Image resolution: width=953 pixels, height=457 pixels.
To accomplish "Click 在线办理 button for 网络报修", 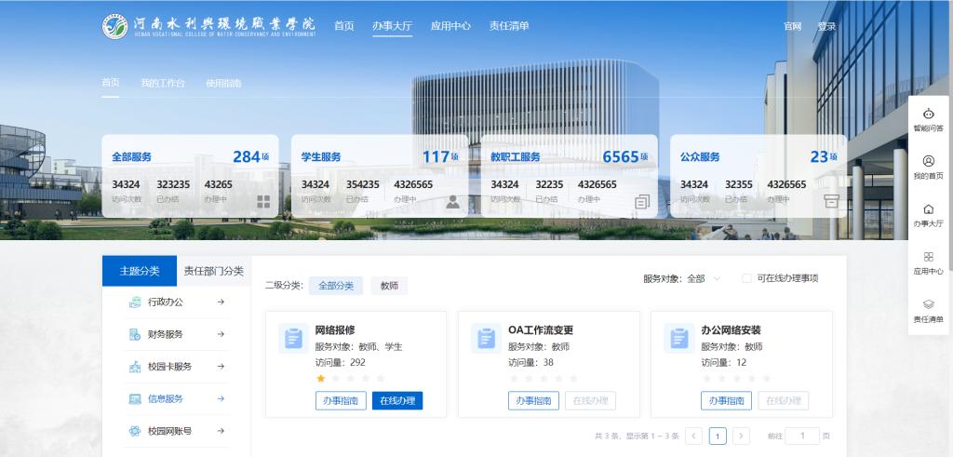I will point(397,401).
